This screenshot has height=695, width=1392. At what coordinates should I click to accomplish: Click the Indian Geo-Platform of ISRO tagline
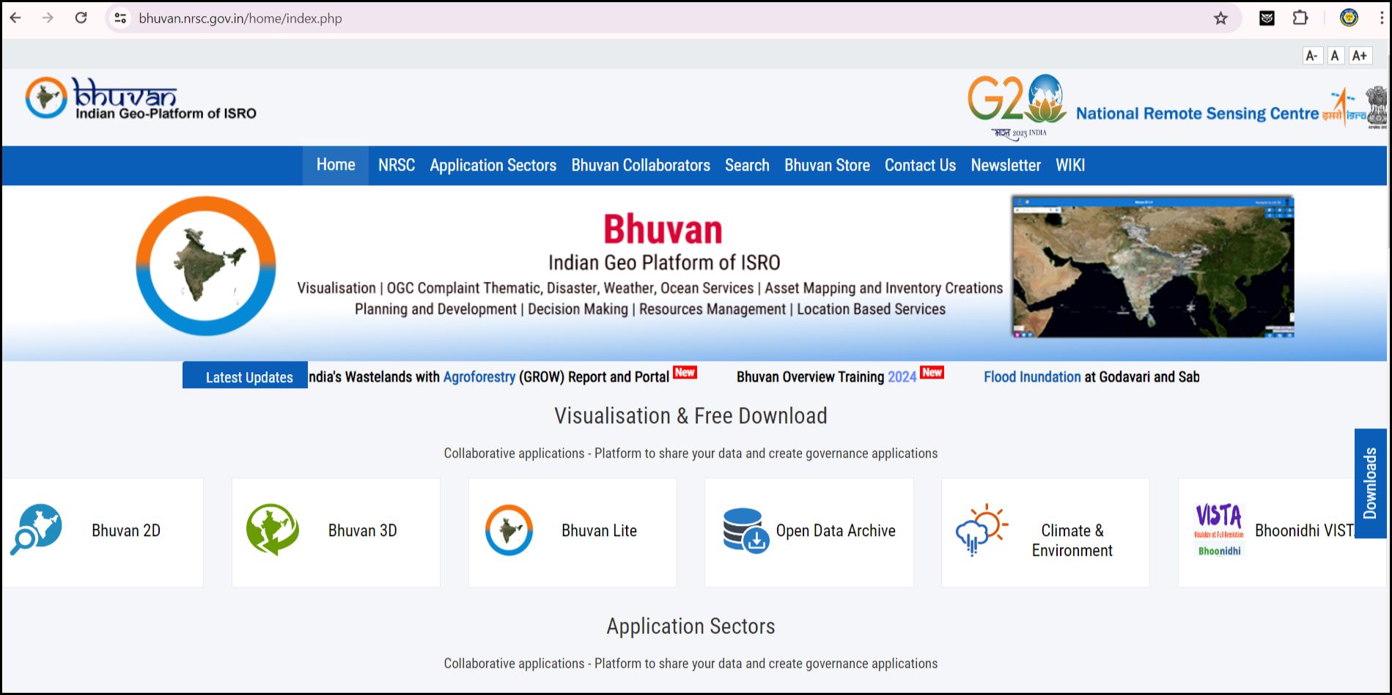(166, 114)
